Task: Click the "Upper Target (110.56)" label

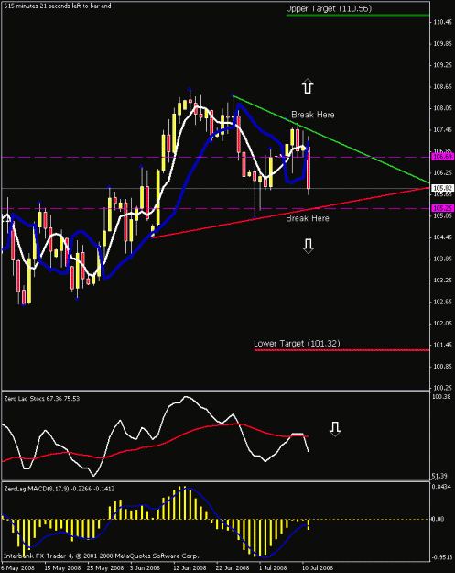Action: (x=329, y=9)
